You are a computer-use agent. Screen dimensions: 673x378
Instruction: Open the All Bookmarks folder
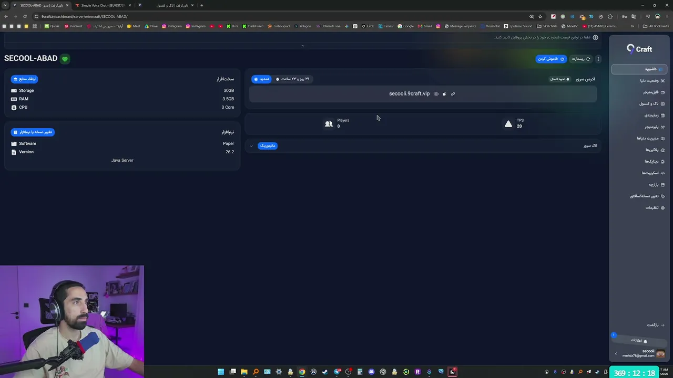click(x=656, y=26)
